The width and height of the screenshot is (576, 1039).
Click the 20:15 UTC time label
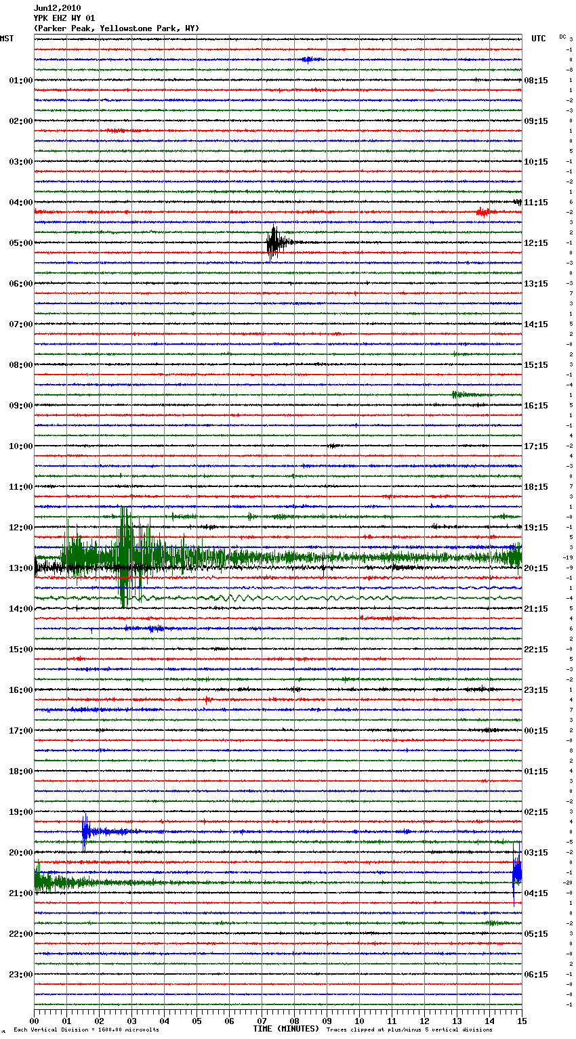click(x=536, y=568)
